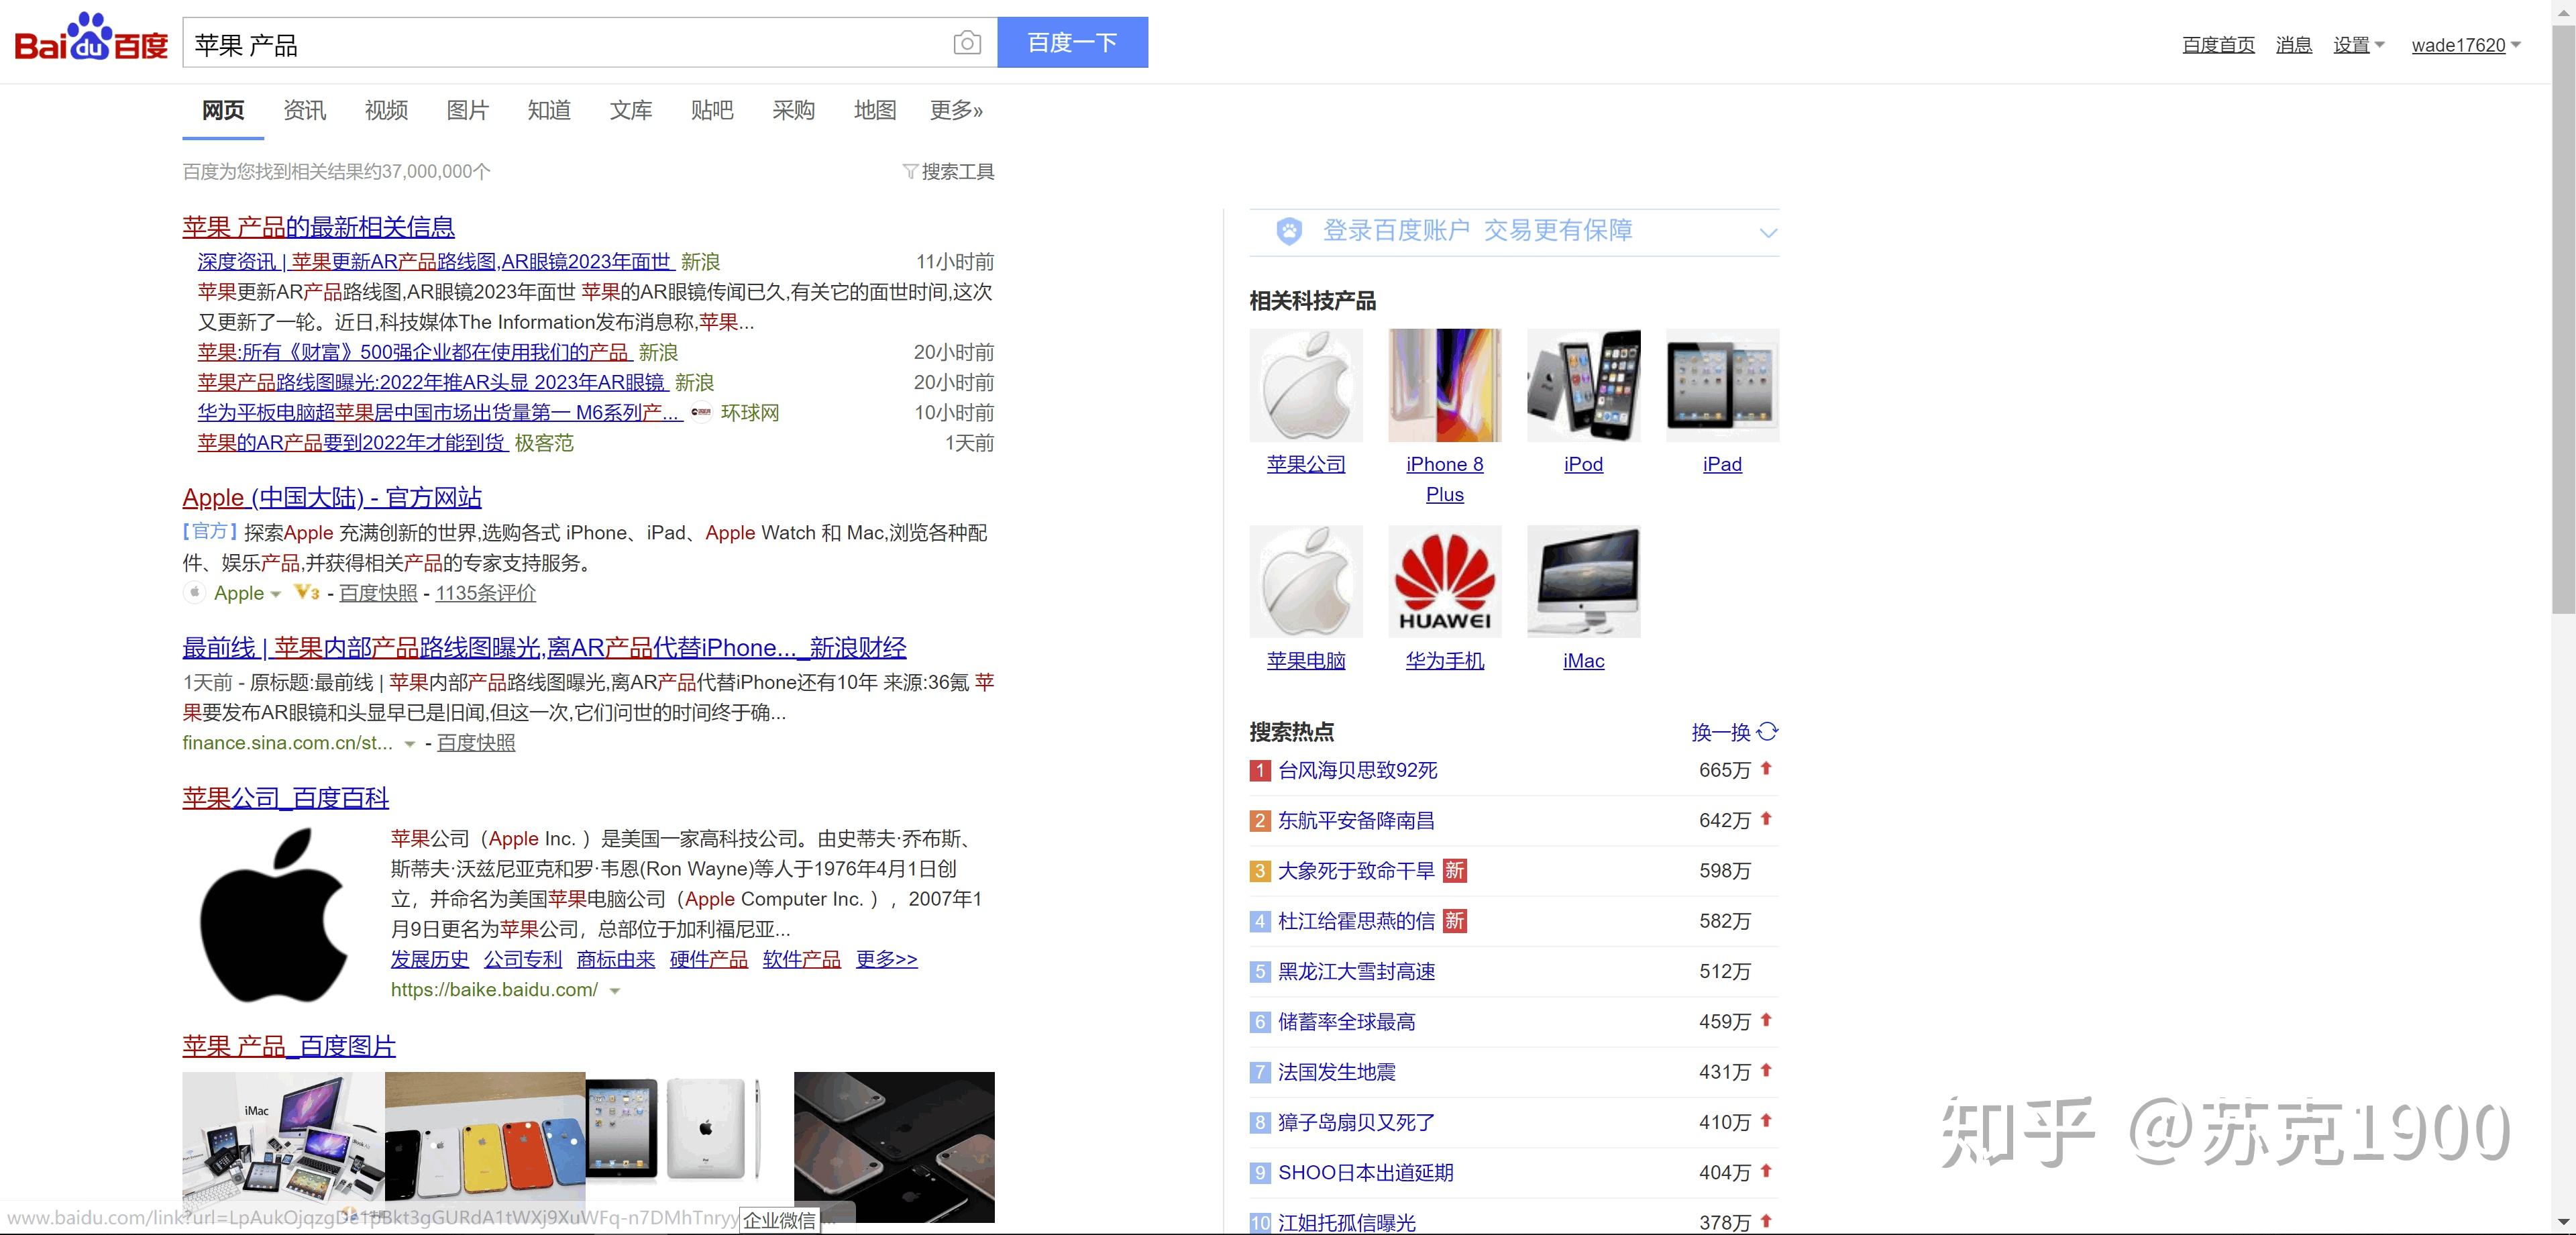Switch to 地图 tab
Screen dimensions: 2576x1235
coord(875,110)
